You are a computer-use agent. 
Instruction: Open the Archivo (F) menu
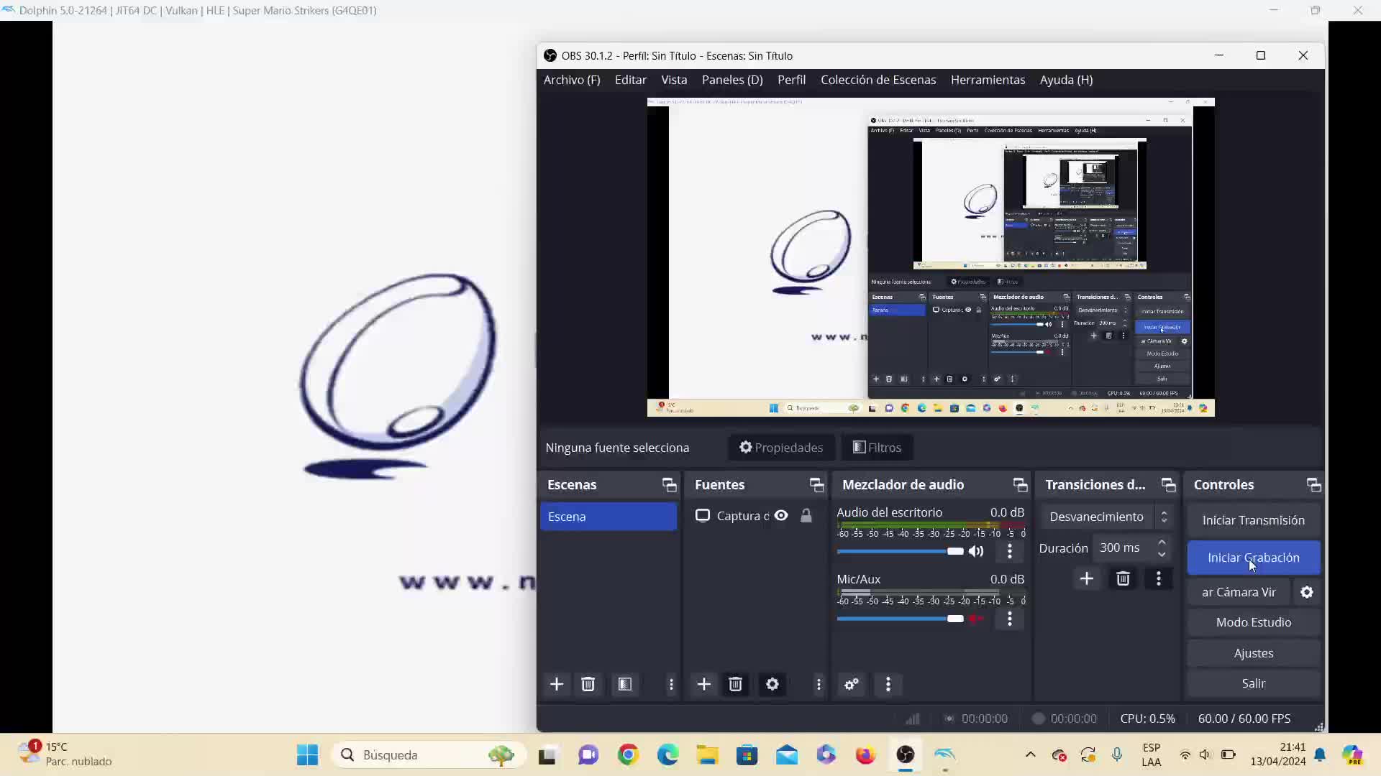pyautogui.click(x=572, y=80)
